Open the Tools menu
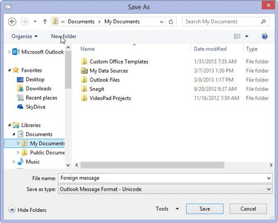The width and height of the screenshot is (278, 223). pos(167,209)
